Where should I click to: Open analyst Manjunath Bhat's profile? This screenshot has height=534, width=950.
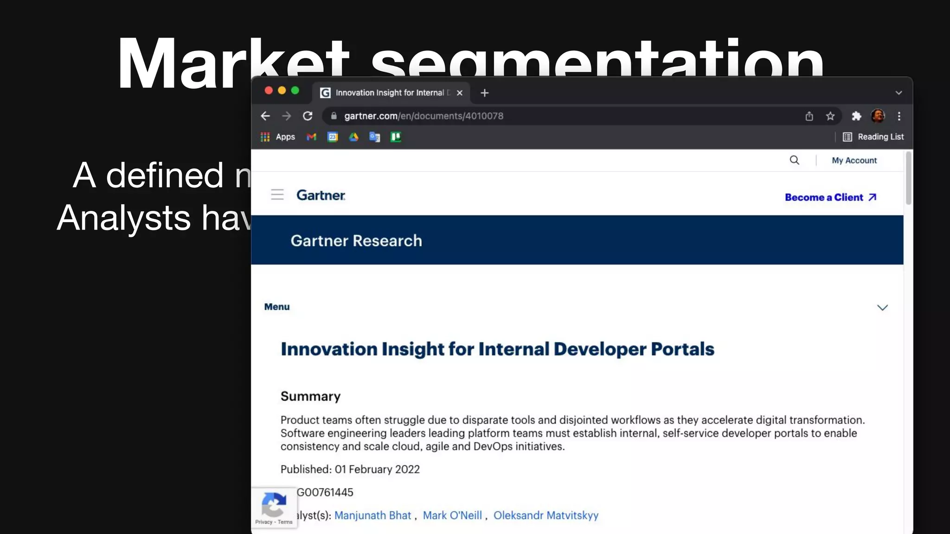click(x=372, y=515)
